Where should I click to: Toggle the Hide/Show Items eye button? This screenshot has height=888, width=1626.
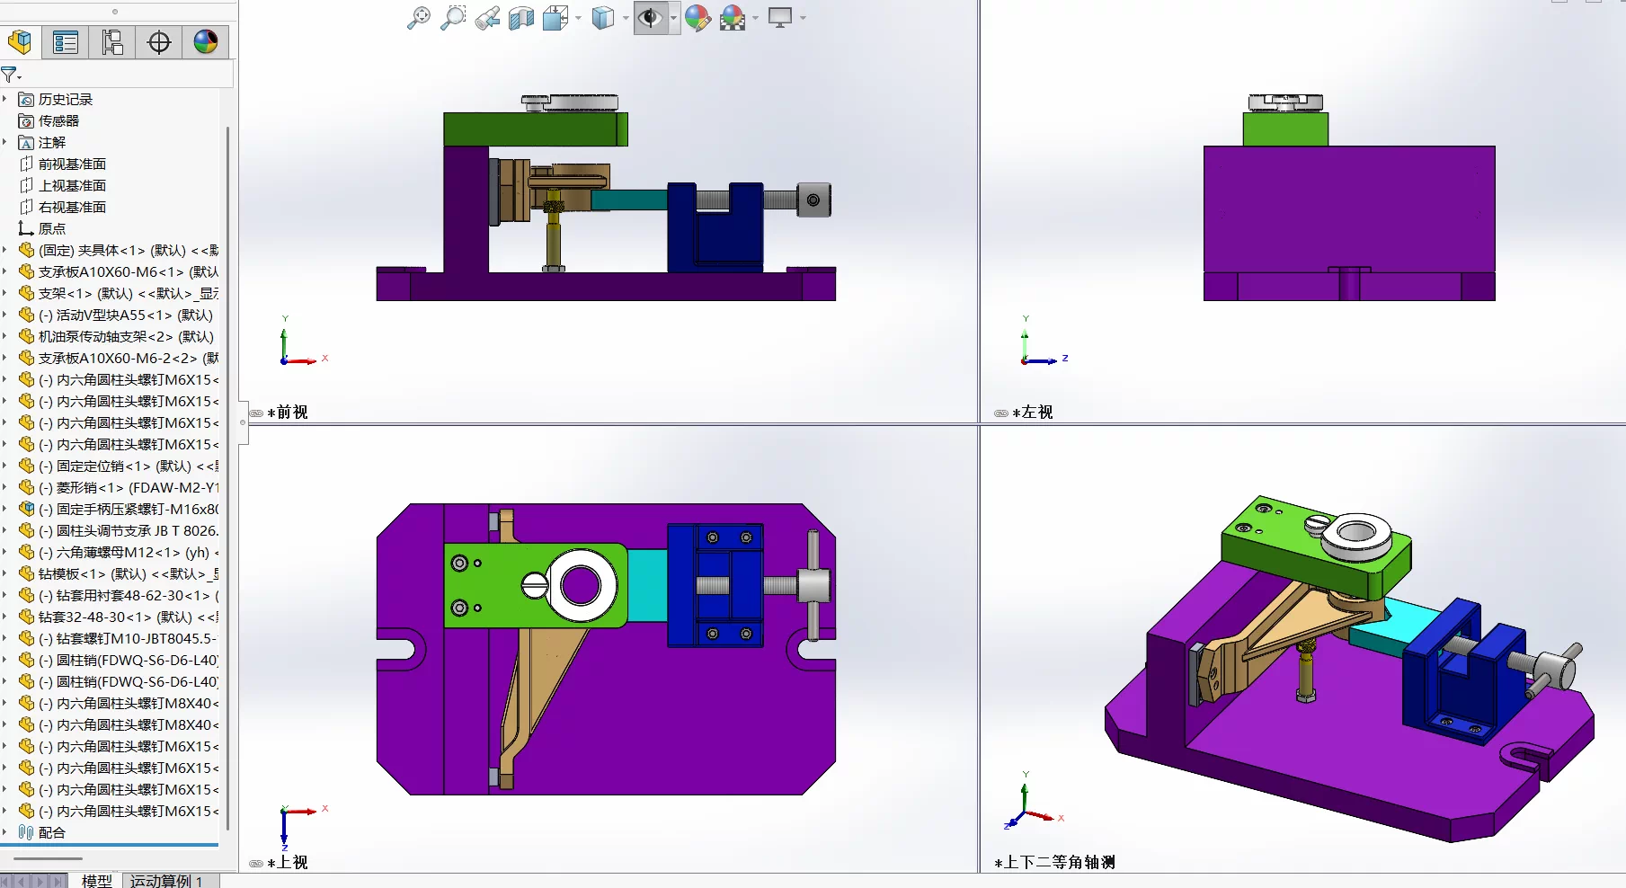pyautogui.click(x=651, y=18)
